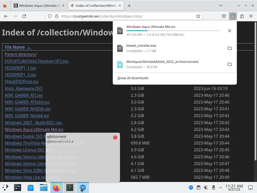Select the 2023-Jun-16 03:19 date cell

pos(211,88)
